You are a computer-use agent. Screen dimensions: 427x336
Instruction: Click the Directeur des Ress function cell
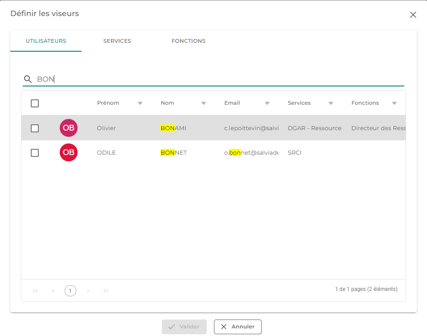378,128
